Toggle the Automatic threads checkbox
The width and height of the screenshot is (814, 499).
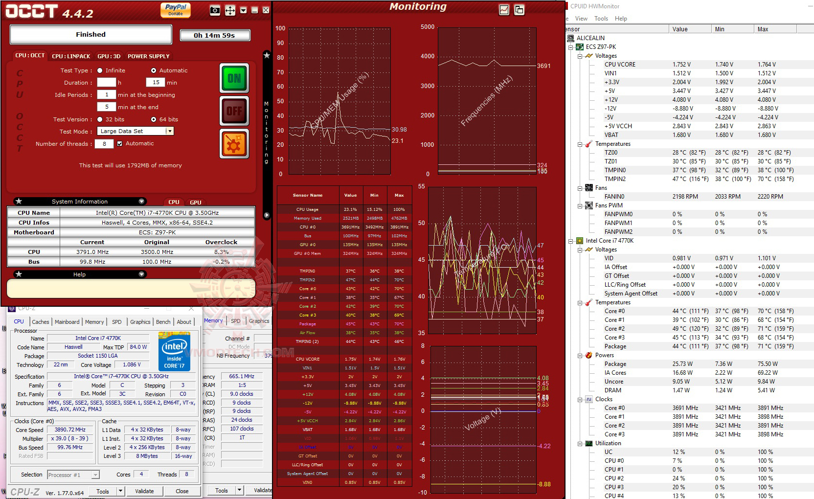coord(119,144)
